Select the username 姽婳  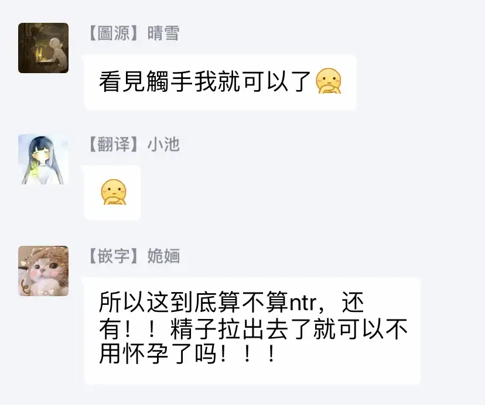pos(163,256)
